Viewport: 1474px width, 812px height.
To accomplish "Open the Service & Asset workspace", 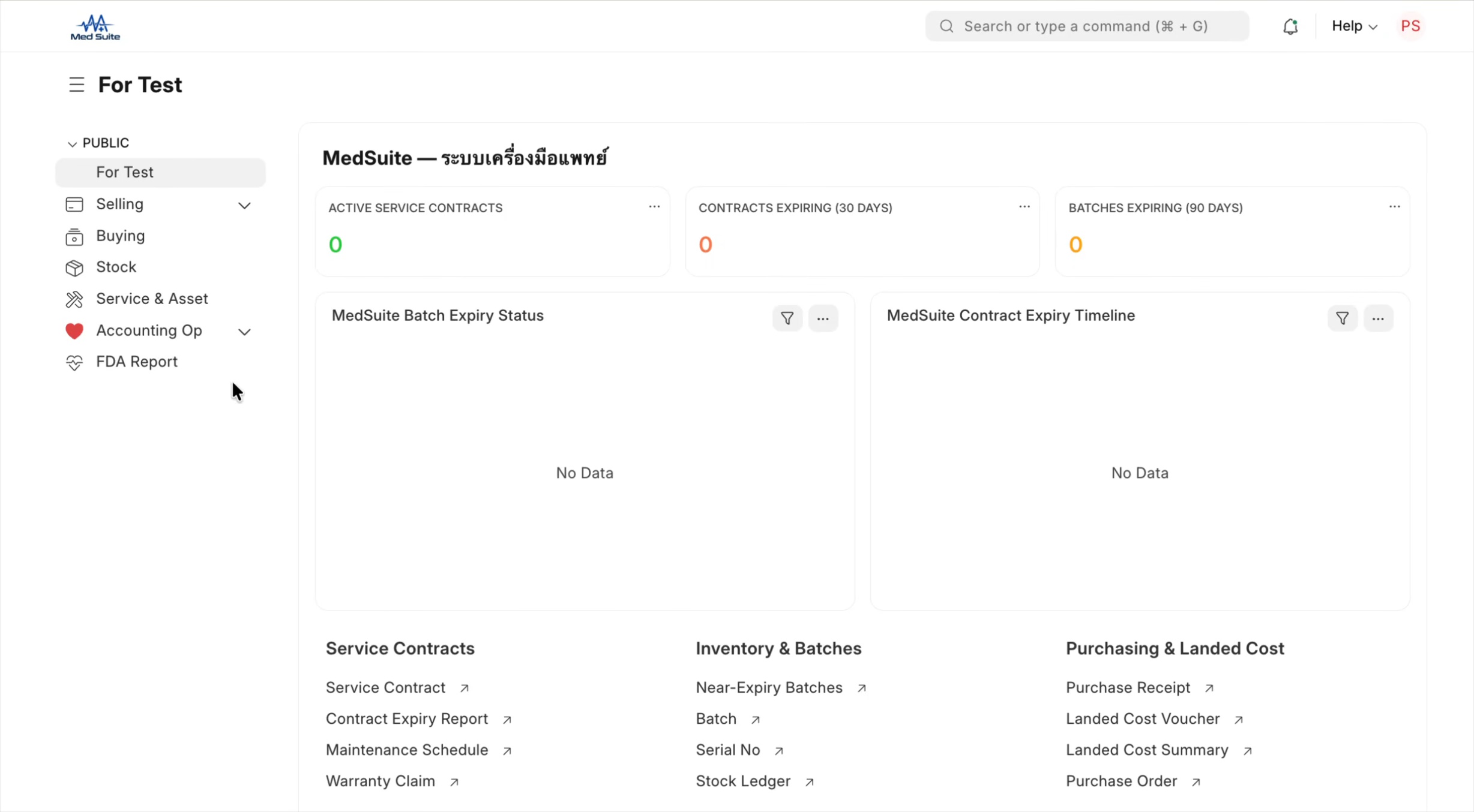I will point(152,299).
